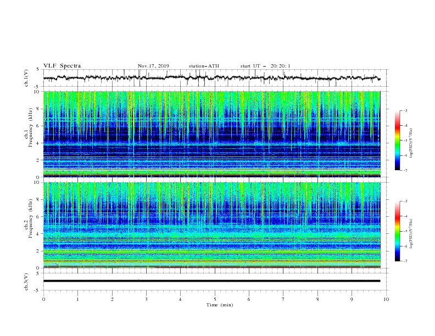This screenshot has height=336, width=435.
Task: Click time axis tick label 7
Action: tap(283, 299)
